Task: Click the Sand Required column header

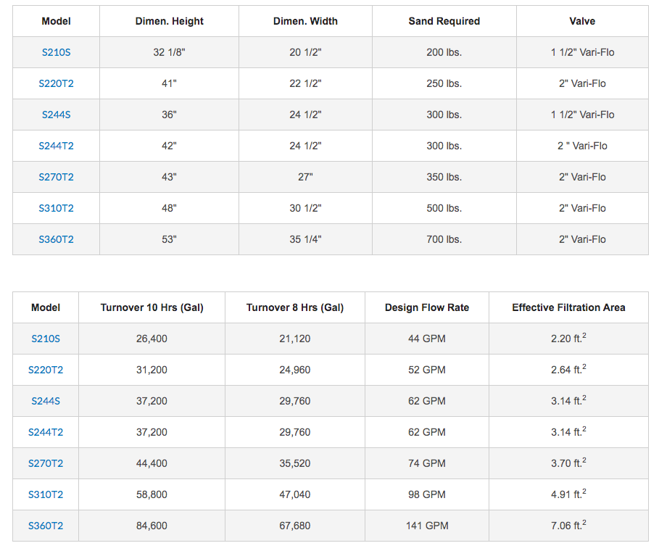Action: coord(444,21)
